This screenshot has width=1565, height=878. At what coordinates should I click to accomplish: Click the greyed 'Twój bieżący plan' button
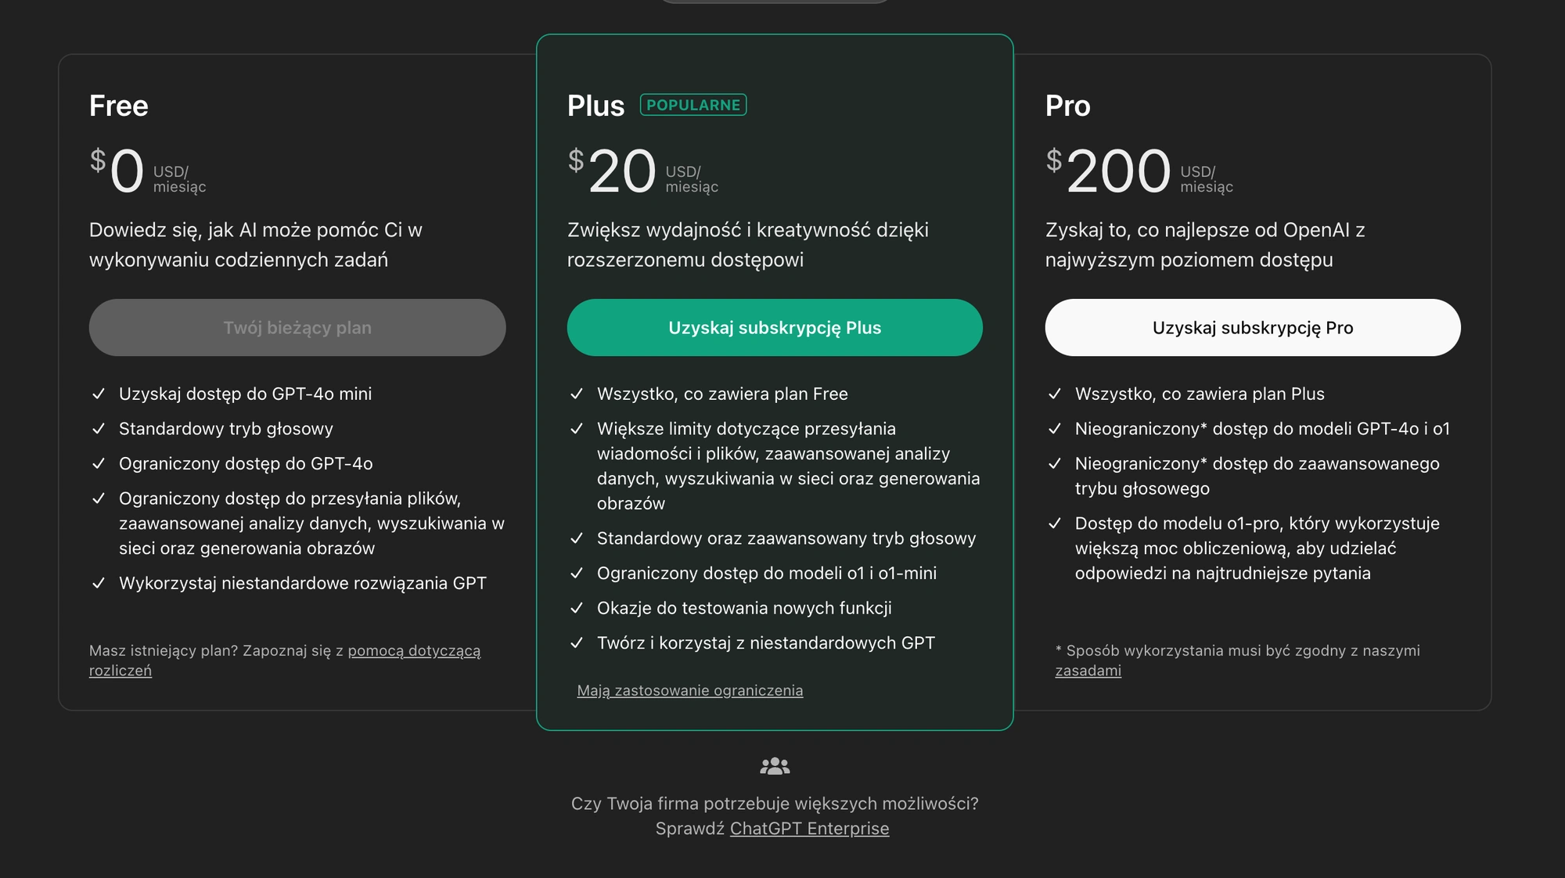click(297, 328)
